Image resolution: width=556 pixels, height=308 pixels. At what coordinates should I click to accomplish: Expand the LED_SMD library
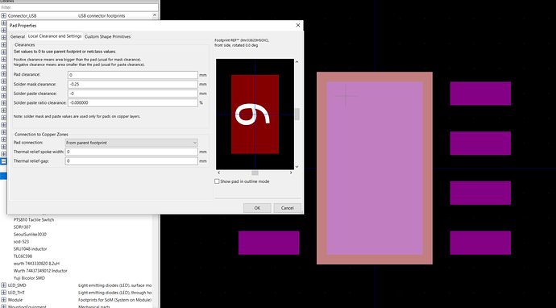point(3,285)
